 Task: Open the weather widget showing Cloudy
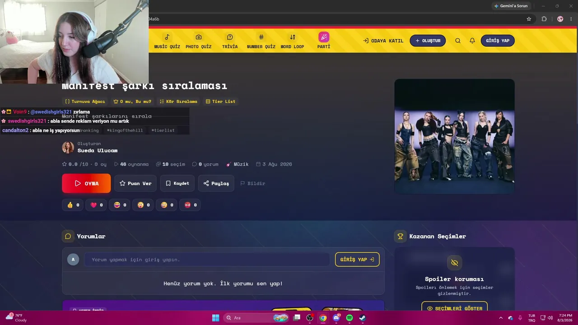click(x=17, y=318)
